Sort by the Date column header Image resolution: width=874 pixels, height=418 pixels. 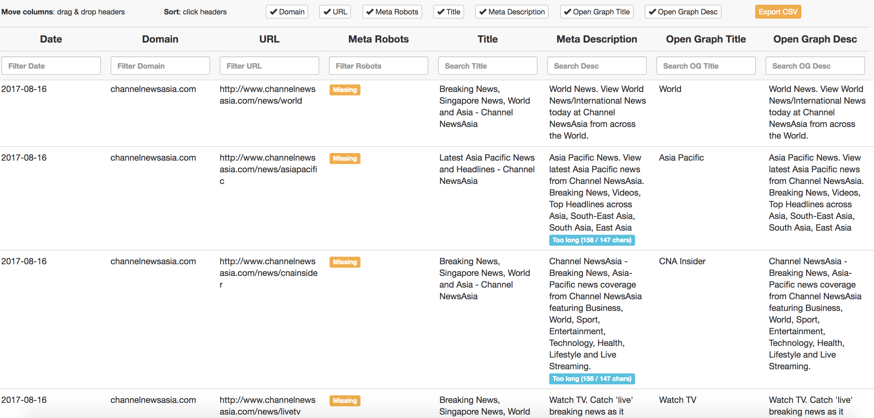(51, 39)
